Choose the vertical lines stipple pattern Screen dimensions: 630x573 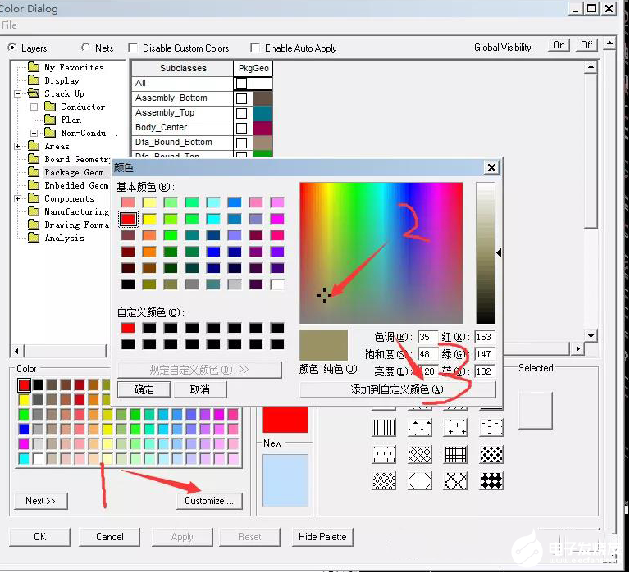[x=384, y=427]
